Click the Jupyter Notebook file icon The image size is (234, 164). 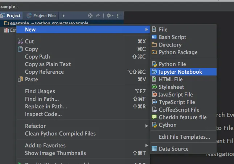coord(155,72)
